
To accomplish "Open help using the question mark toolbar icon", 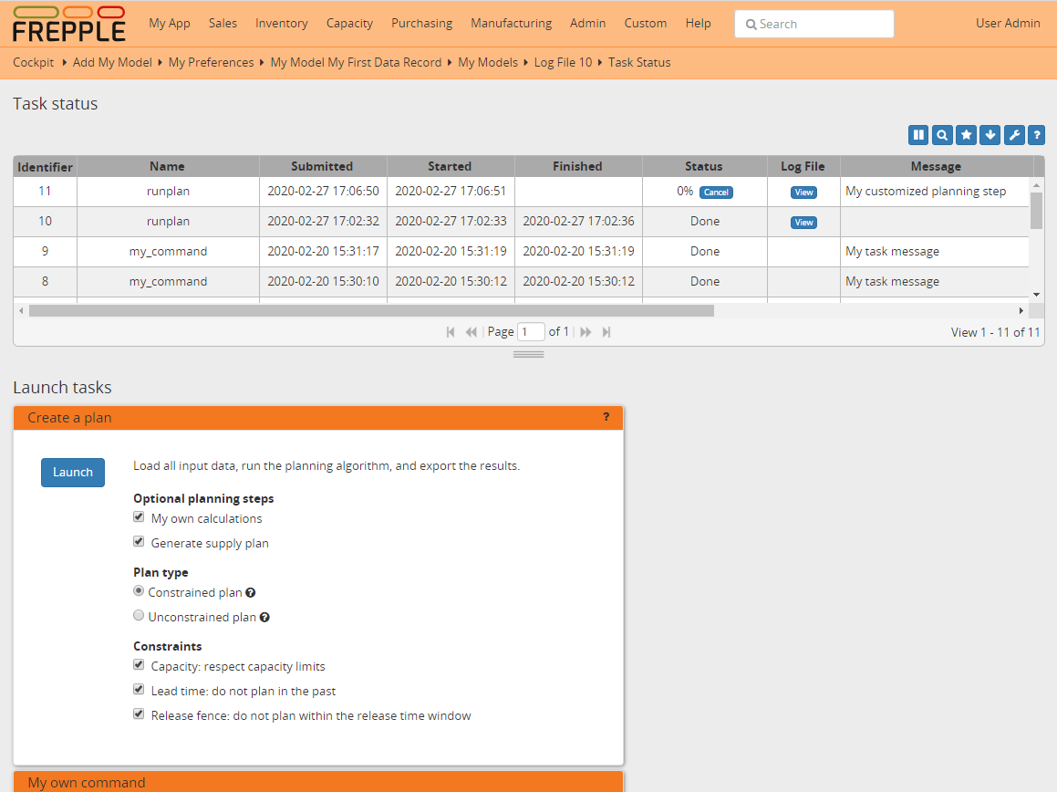I will coord(1036,134).
